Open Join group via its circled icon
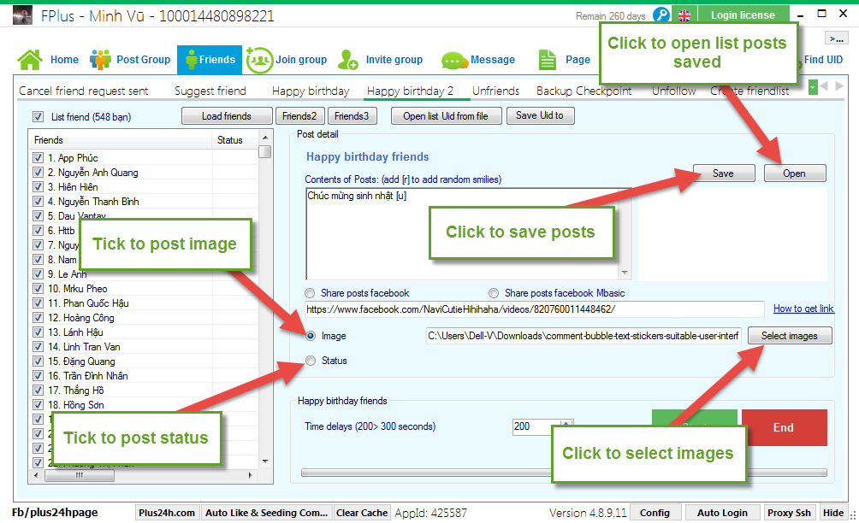859x523 pixels. click(260, 60)
